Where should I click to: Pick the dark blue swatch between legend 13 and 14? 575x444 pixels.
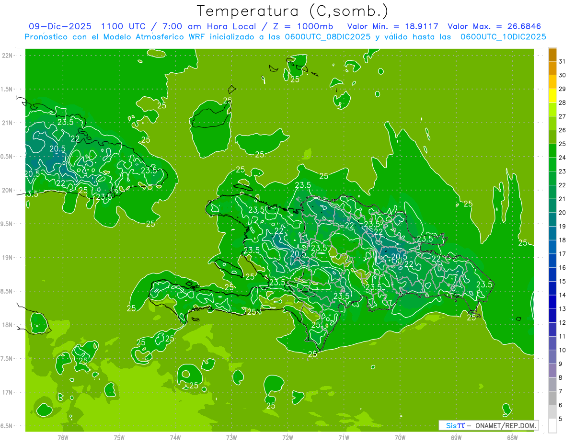(x=552, y=302)
